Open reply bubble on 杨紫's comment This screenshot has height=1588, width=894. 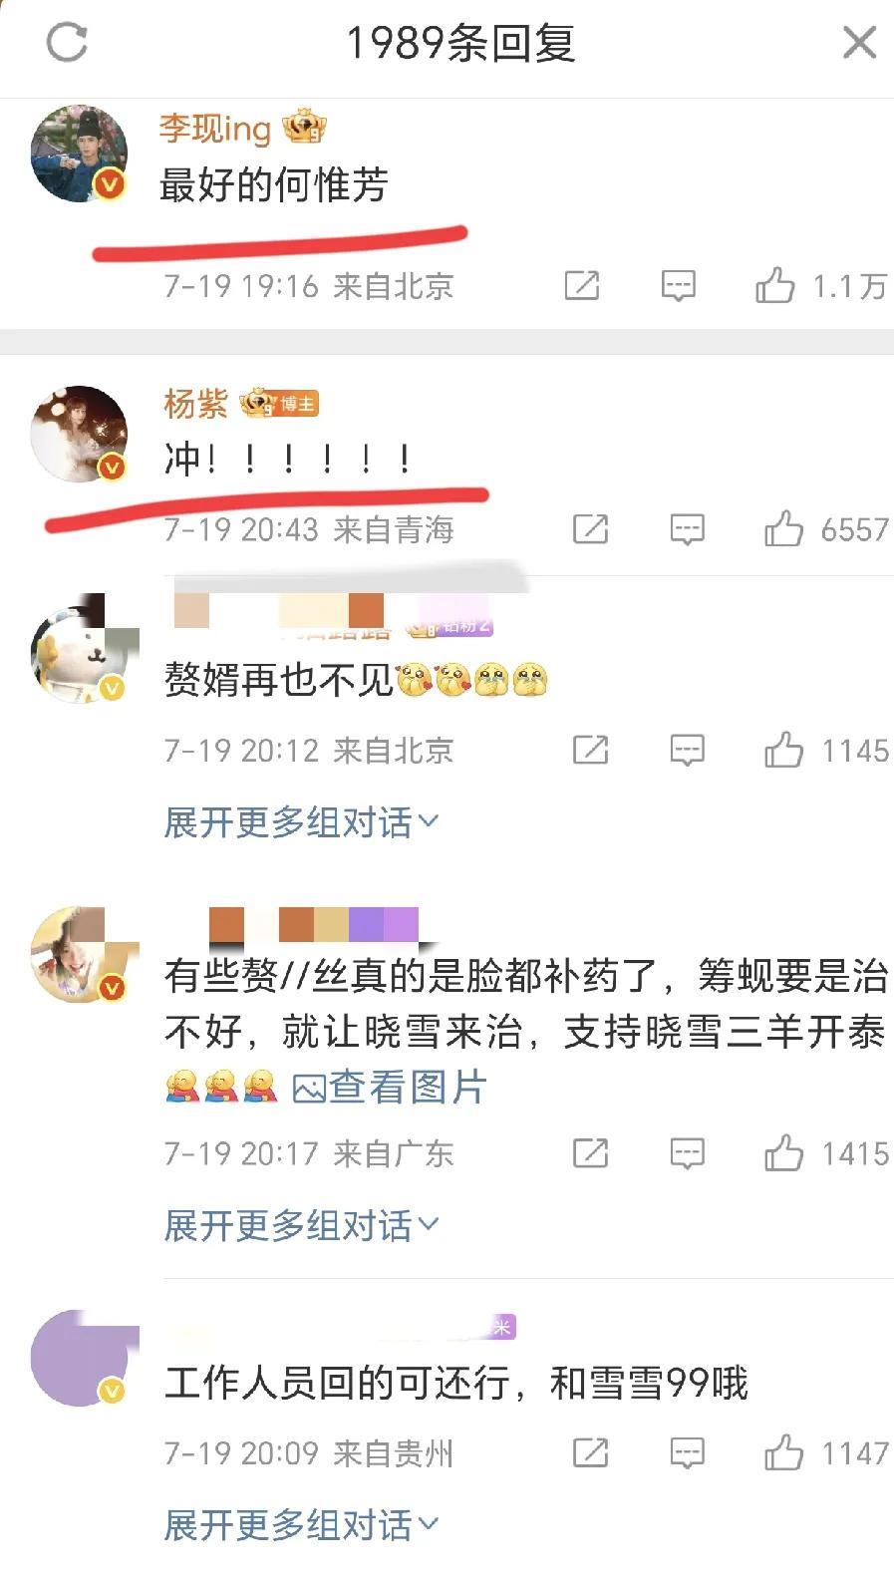(687, 529)
